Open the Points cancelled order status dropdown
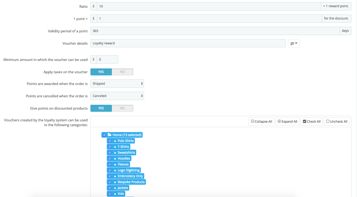 click(117, 96)
